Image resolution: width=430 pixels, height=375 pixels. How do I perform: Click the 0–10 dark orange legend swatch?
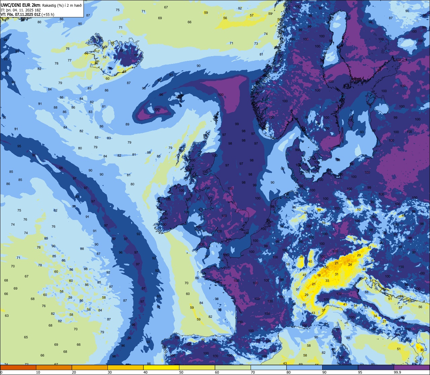pyautogui.click(x=18, y=367)
